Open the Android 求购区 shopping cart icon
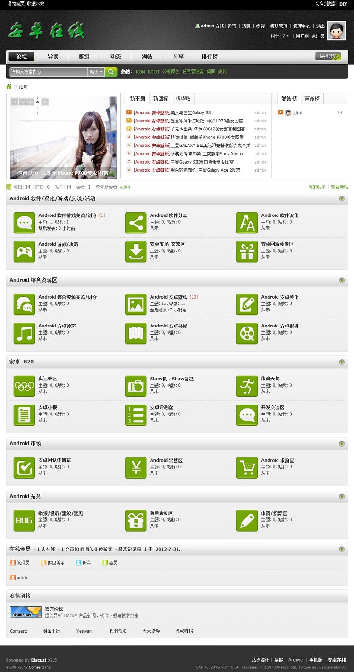Image resolution: width=354 pixels, height=672 pixels. (x=247, y=468)
